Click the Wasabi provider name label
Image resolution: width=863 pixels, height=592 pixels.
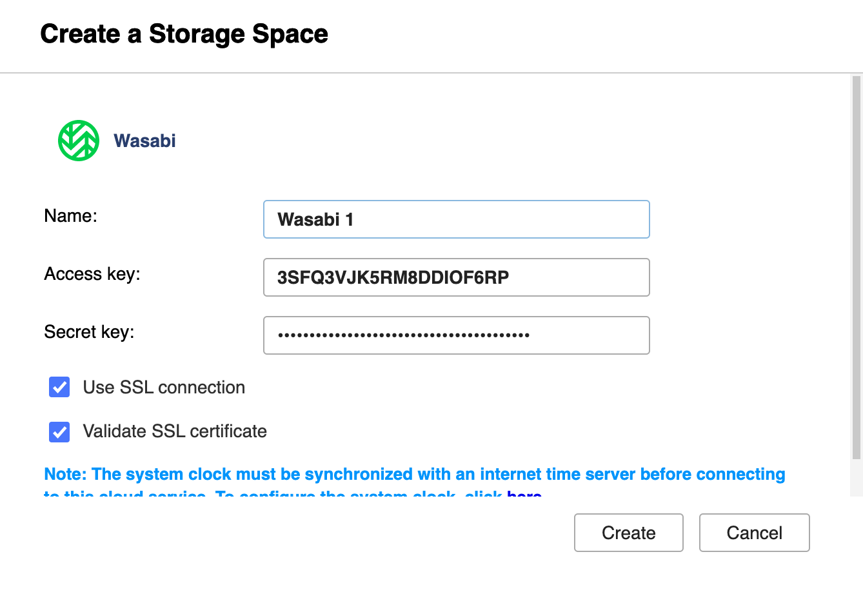pos(144,141)
